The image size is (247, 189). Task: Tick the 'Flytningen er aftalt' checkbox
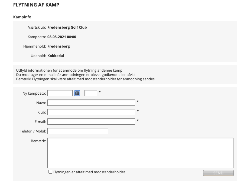pyautogui.click(x=50, y=172)
